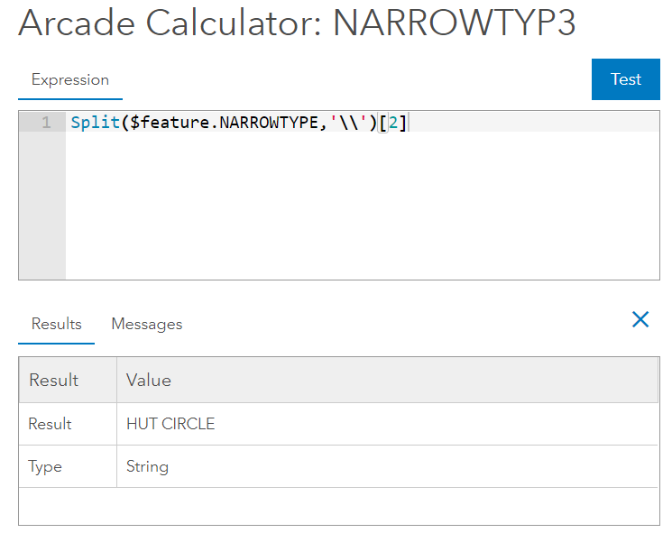Screen dimensions: 672x533
Task: Select the Type row label cell
Action: pos(45,466)
